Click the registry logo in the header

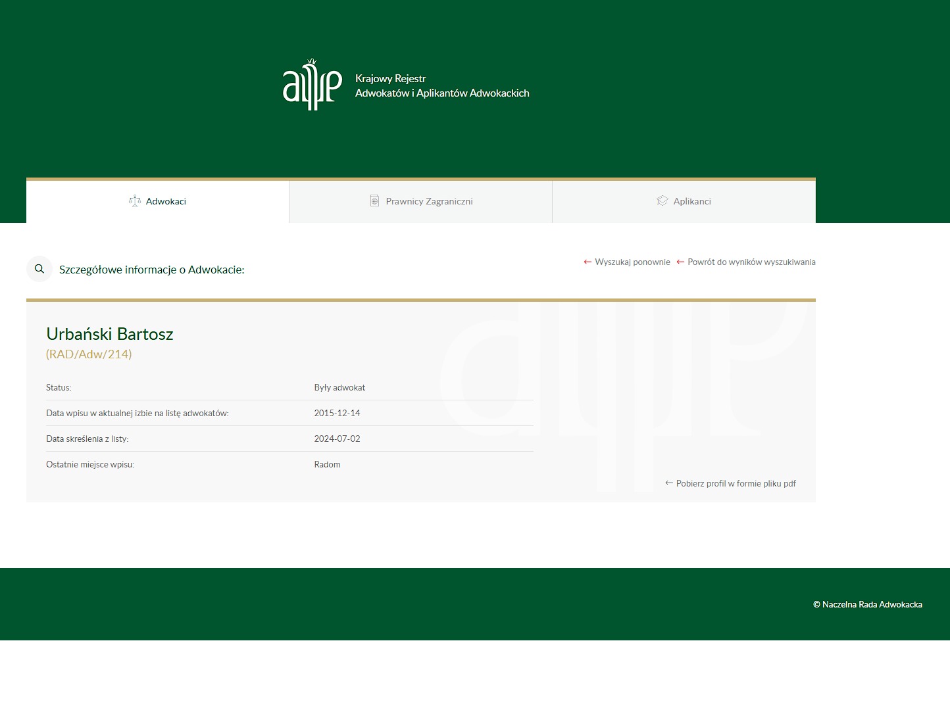point(314,85)
